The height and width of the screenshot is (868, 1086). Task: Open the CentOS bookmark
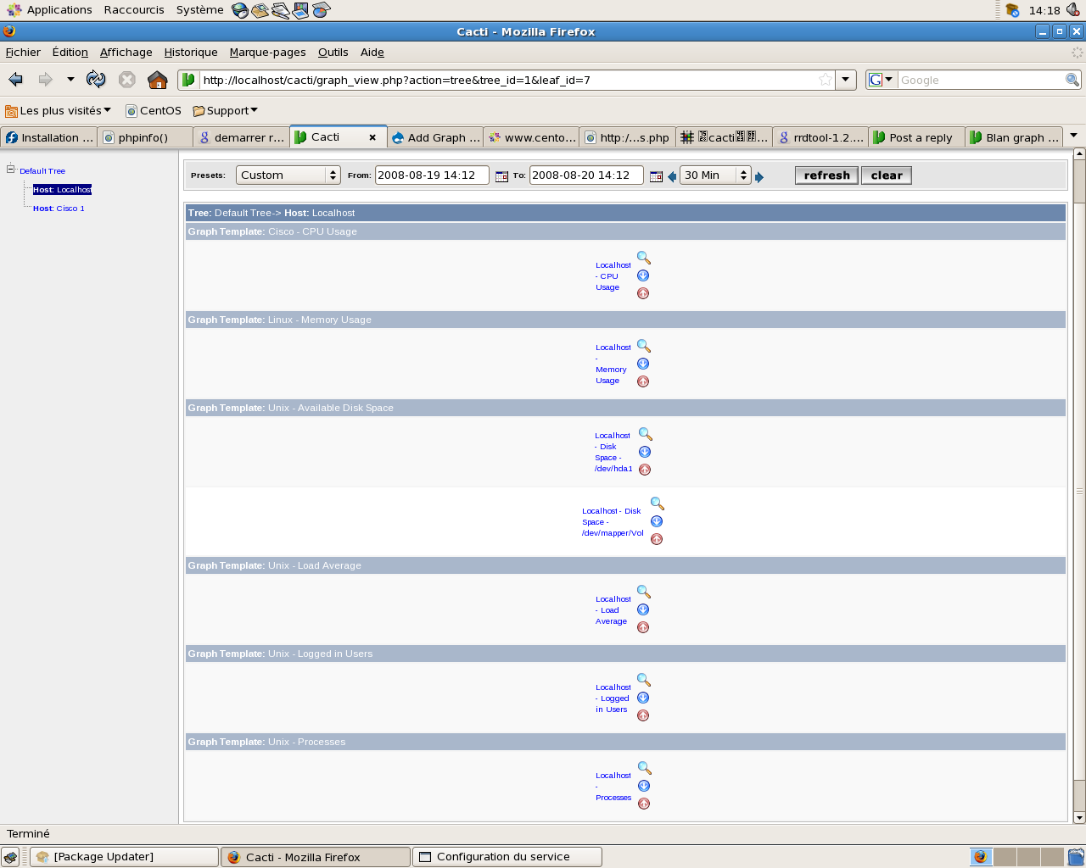click(x=154, y=111)
